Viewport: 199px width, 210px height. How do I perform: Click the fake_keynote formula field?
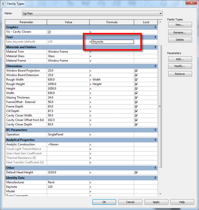[113, 42]
